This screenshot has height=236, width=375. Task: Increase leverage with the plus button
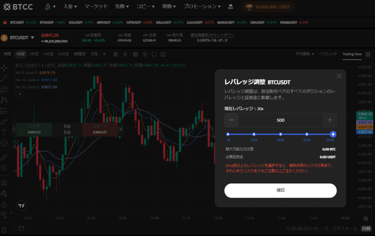point(330,120)
